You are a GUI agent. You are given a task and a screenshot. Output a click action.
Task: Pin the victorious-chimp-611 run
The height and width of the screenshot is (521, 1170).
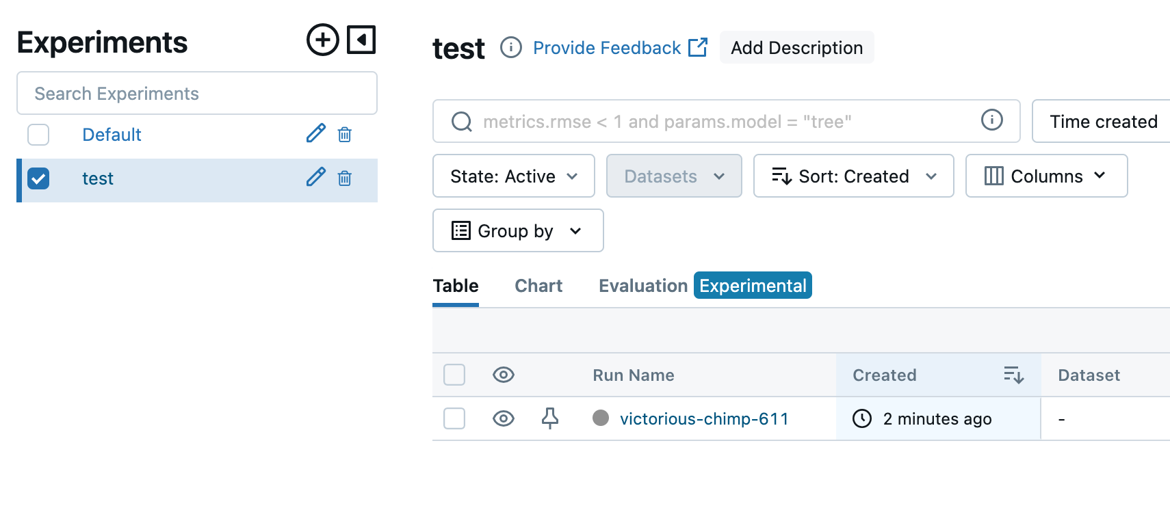(x=549, y=418)
